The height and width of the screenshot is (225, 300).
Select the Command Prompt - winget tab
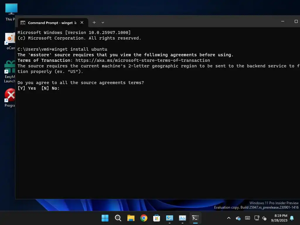(x=53, y=23)
